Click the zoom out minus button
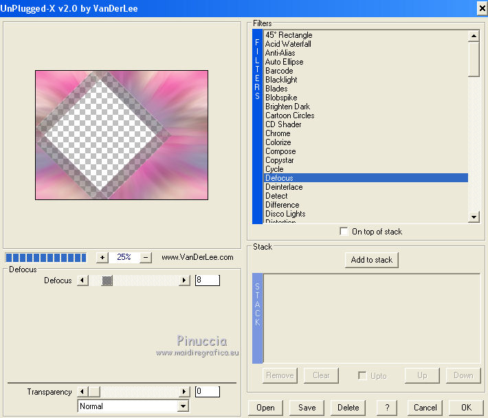The image size is (488, 418). (x=146, y=257)
